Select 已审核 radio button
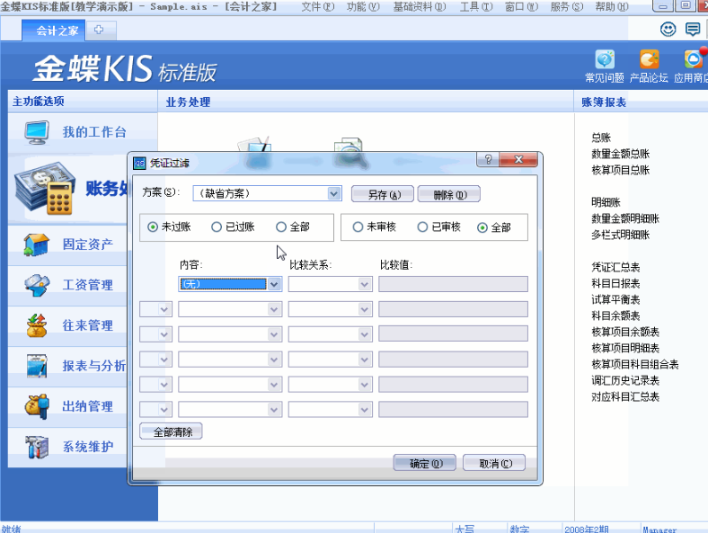 (x=424, y=227)
